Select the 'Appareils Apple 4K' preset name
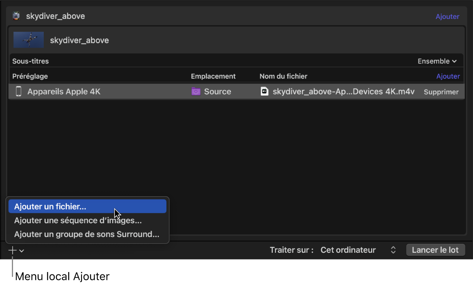 tap(64, 92)
